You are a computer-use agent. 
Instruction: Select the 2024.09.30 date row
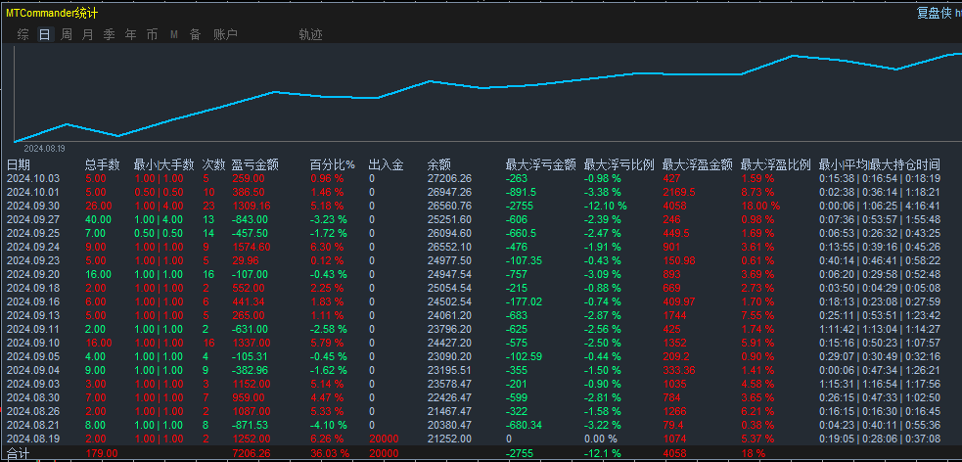pos(33,206)
